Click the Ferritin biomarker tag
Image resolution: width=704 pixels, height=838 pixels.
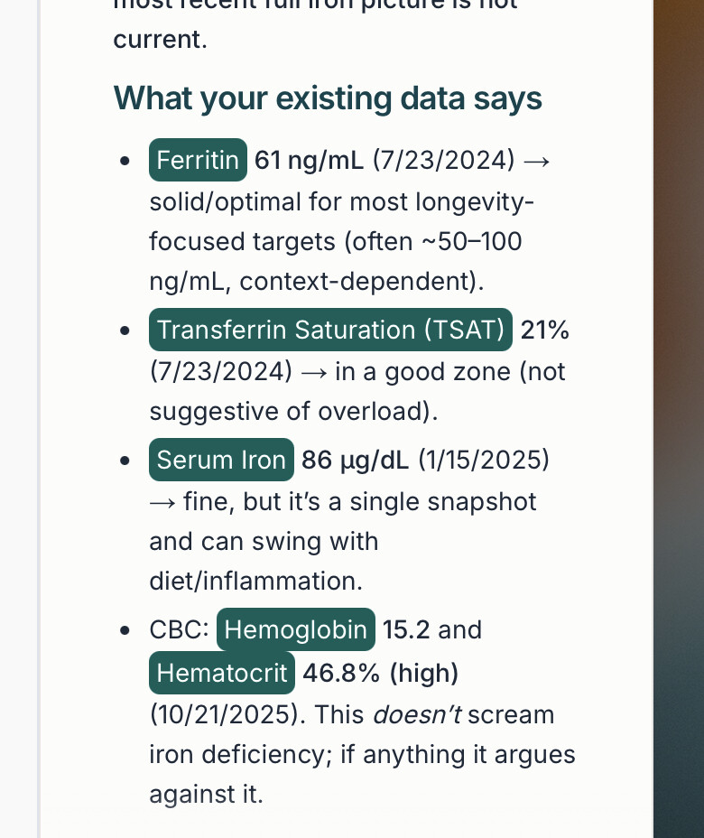point(198,161)
